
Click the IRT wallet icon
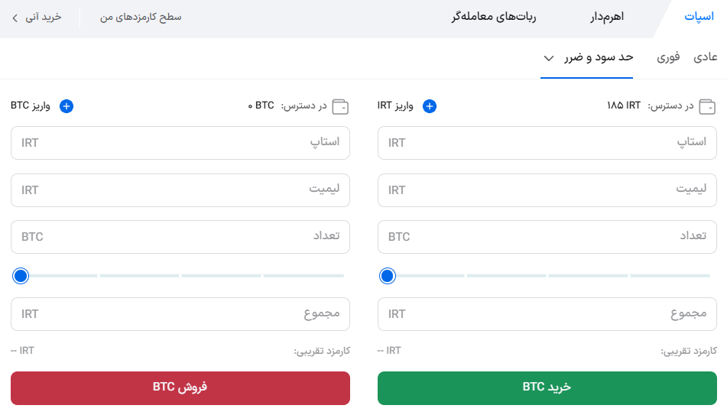[708, 106]
